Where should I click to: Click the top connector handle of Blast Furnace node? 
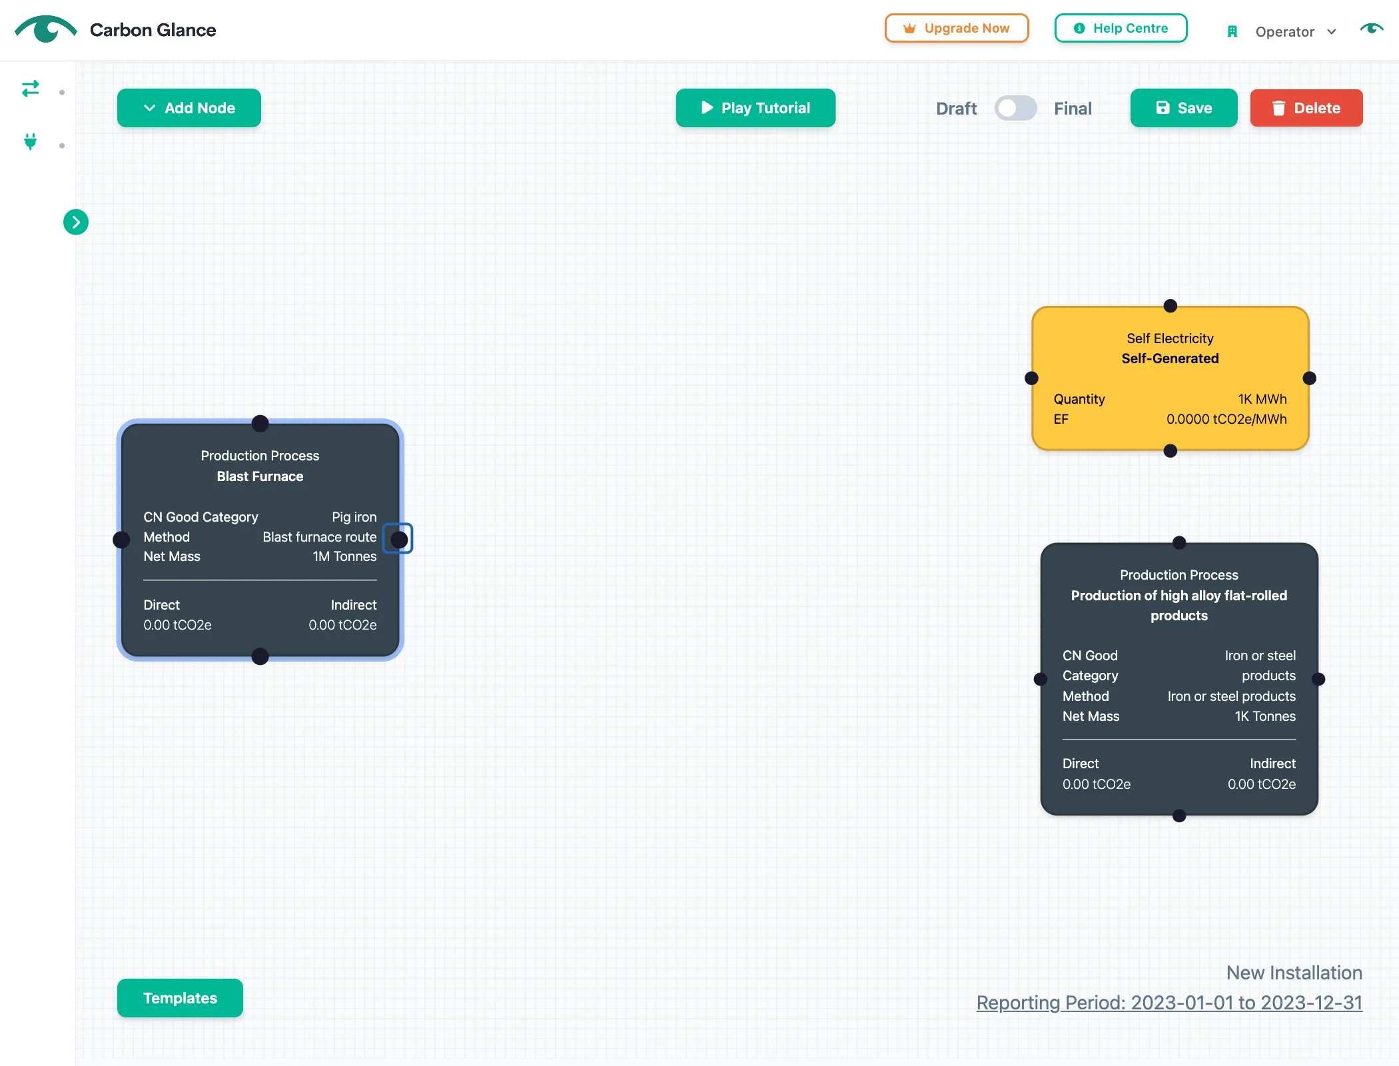point(260,423)
